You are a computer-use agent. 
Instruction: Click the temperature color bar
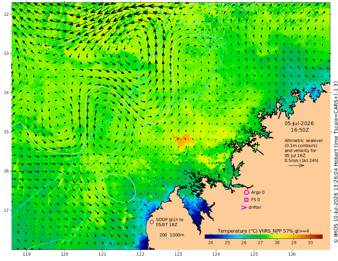(x=263, y=237)
